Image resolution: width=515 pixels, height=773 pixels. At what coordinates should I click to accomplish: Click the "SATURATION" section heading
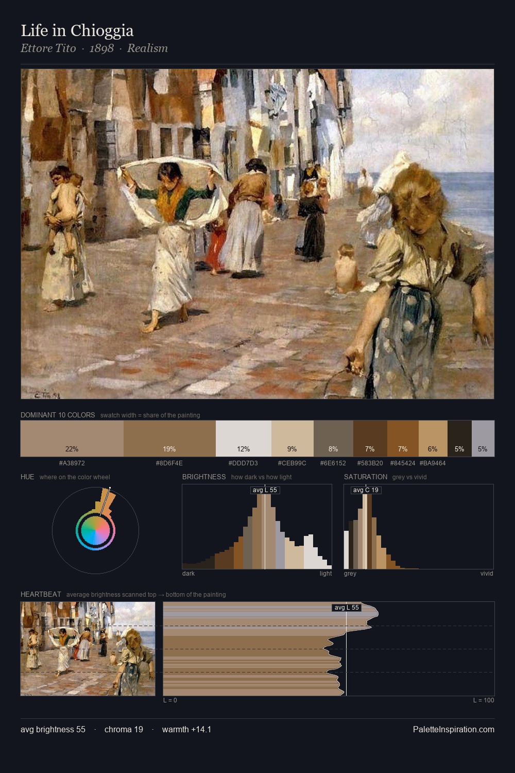tap(366, 477)
